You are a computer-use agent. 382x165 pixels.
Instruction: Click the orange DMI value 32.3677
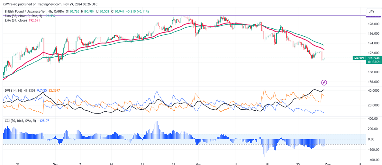click(x=54, y=91)
